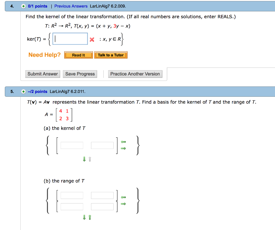Click the green up arrow below the range matrix
This screenshot has height=230, width=275.
point(89,217)
